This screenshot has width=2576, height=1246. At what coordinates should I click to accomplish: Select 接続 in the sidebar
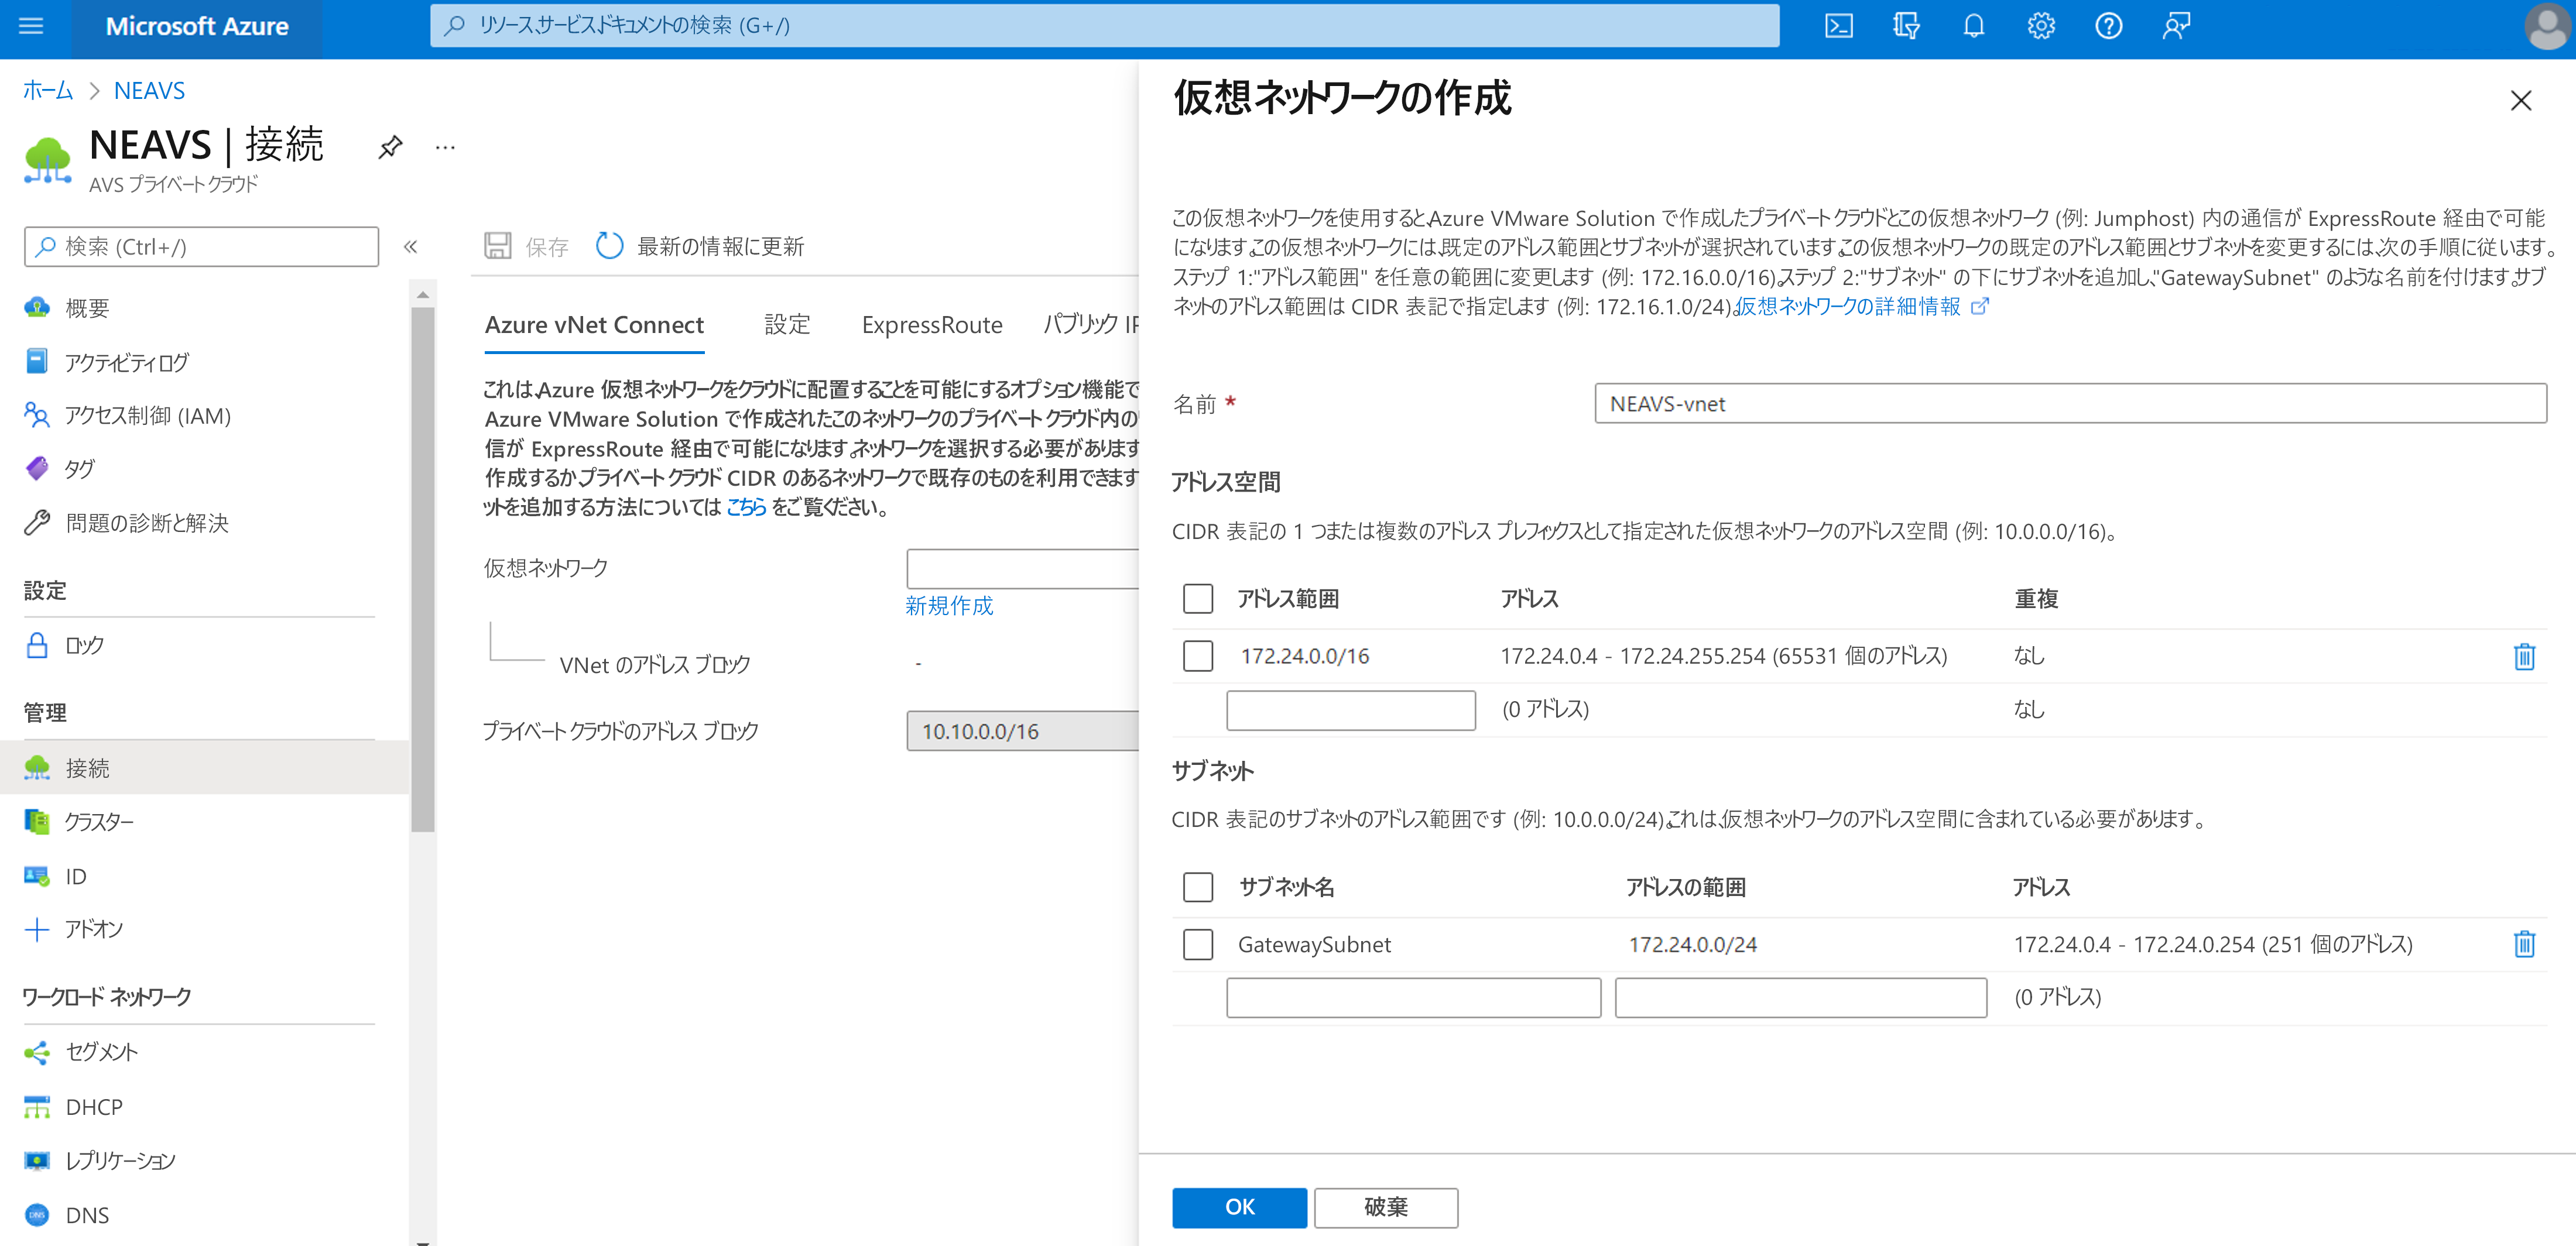click(x=205, y=768)
